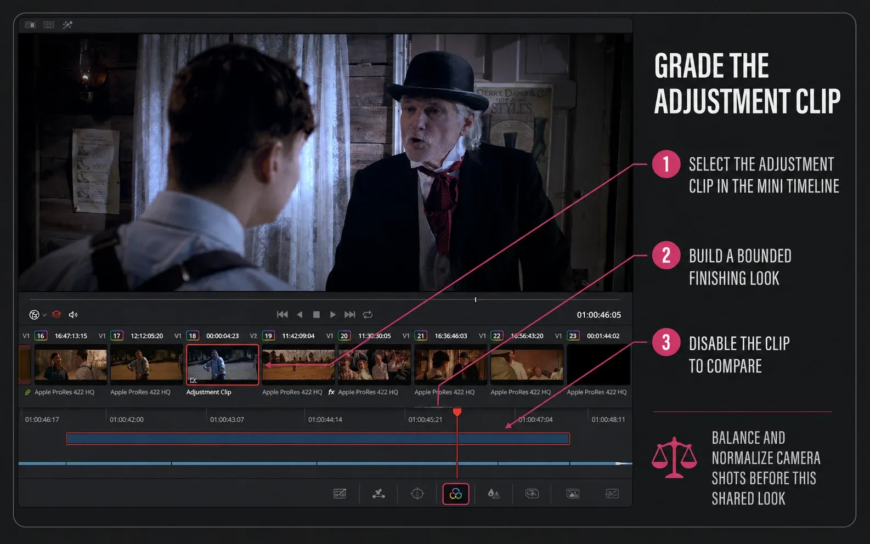Select clip 22 thumbnail
Image resolution: width=870 pixels, height=544 pixels.
coord(527,365)
